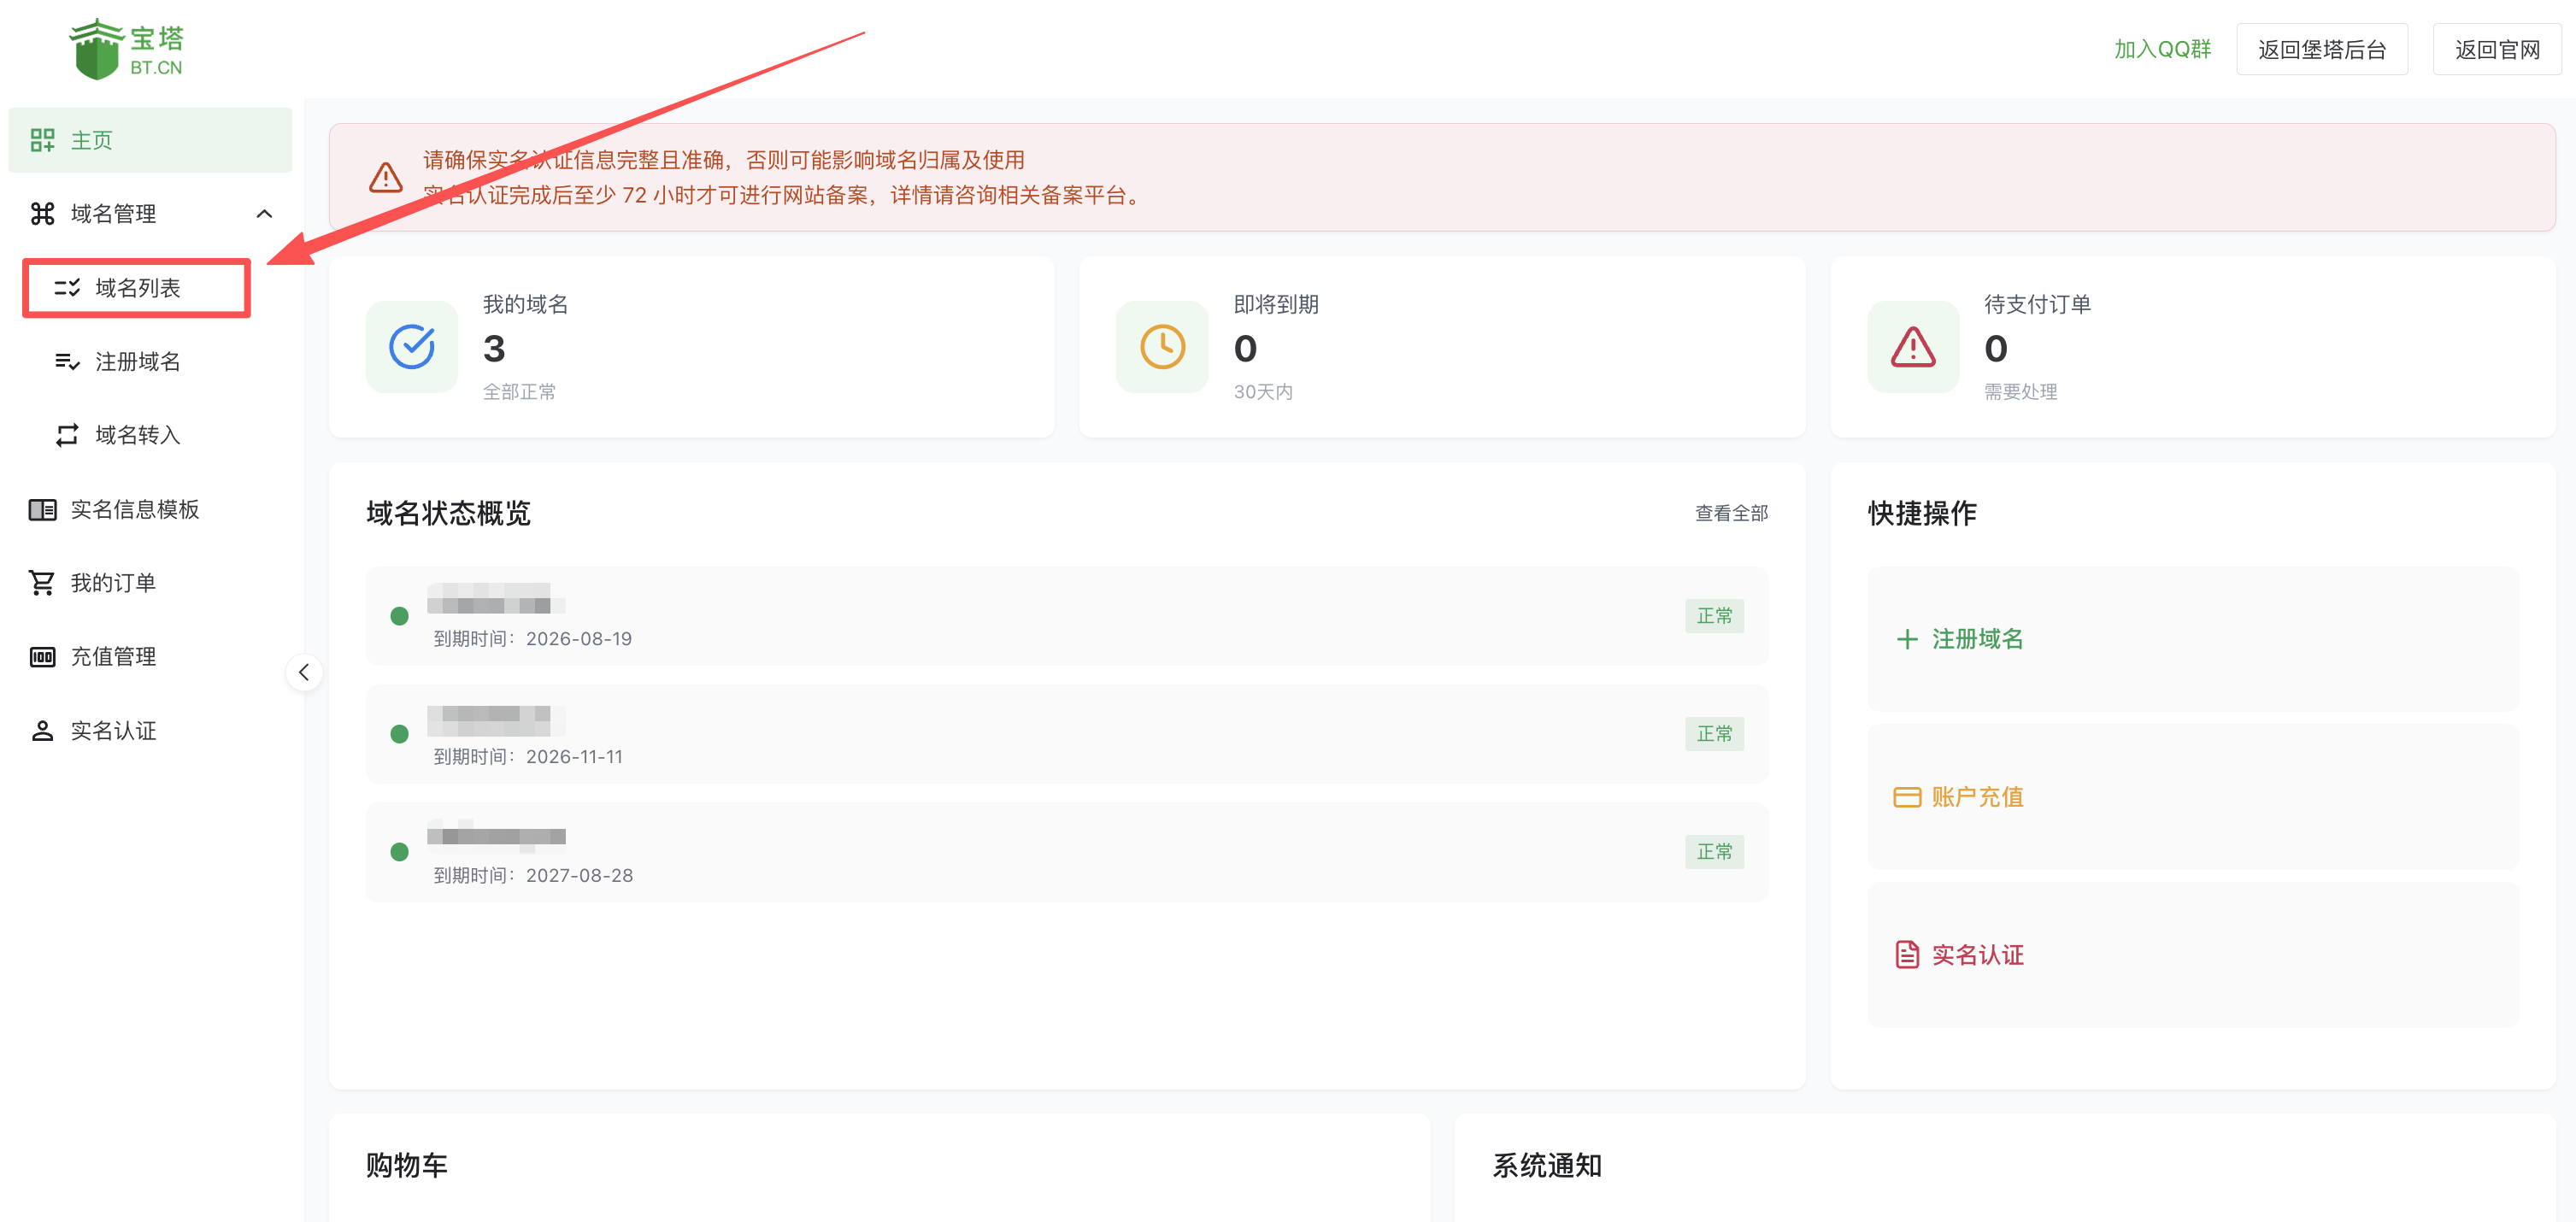Select 注册域名 in the sidebar menu

point(138,361)
